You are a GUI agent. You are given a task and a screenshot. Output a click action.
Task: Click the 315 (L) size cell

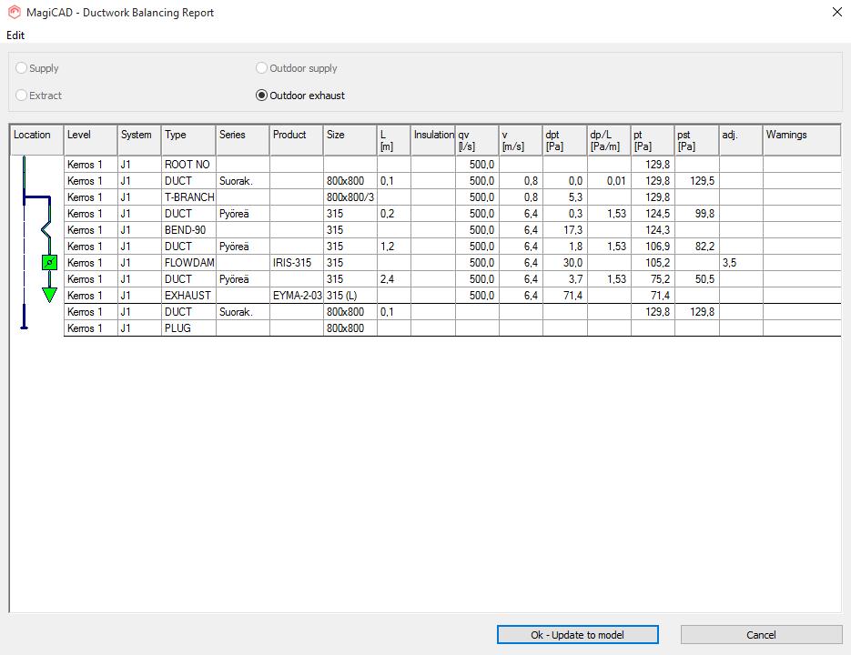tap(350, 296)
